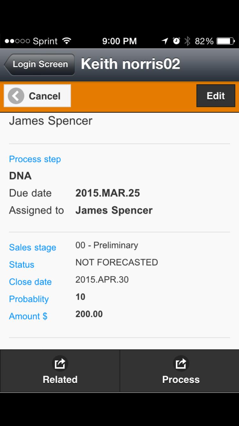Tap the 2015.MAR.25 due date value
239x426 pixels.
coord(107,193)
